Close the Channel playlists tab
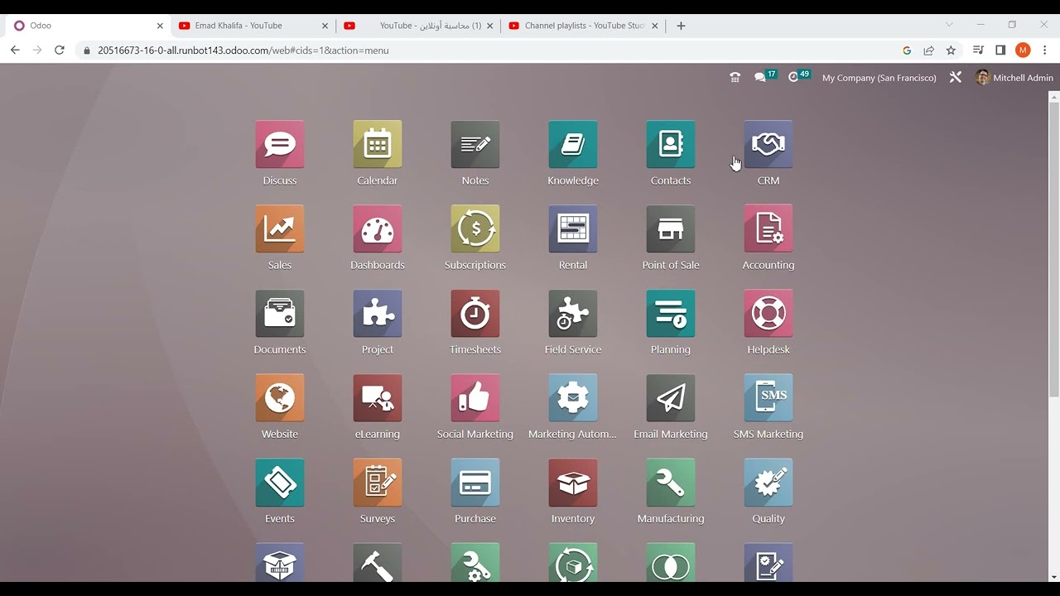The width and height of the screenshot is (1060, 596). pyautogui.click(x=655, y=26)
